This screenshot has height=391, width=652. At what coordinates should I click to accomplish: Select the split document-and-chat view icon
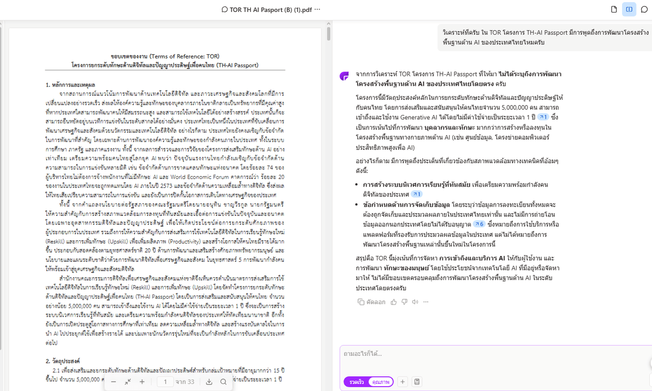click(x=629, y=9)
